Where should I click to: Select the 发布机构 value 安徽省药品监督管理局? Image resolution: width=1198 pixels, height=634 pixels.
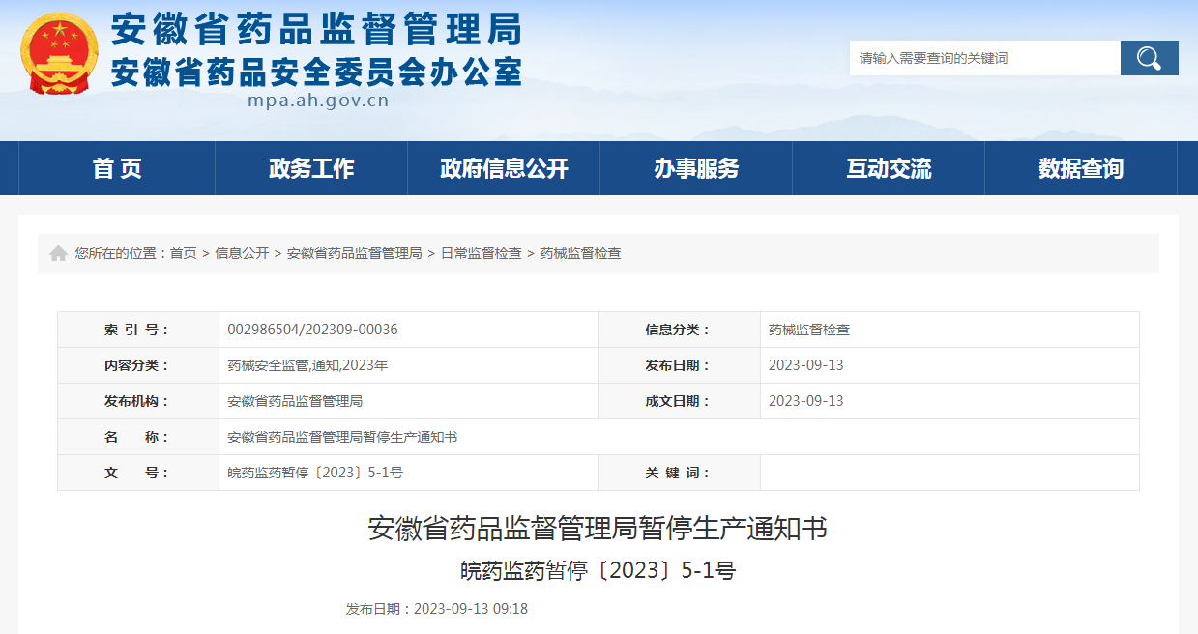pyautogui.click(x=295, y=401)
